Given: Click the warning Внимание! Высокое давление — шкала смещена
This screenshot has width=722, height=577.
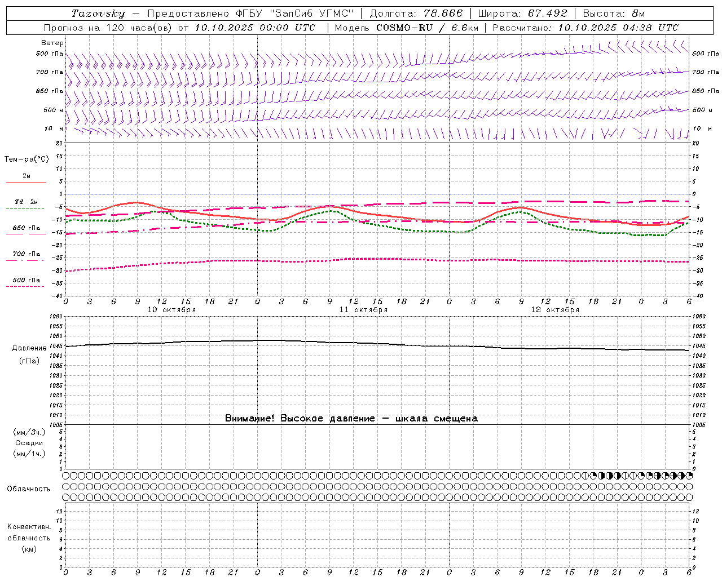Looking at the screenshot, I should (x=351, y=418).
